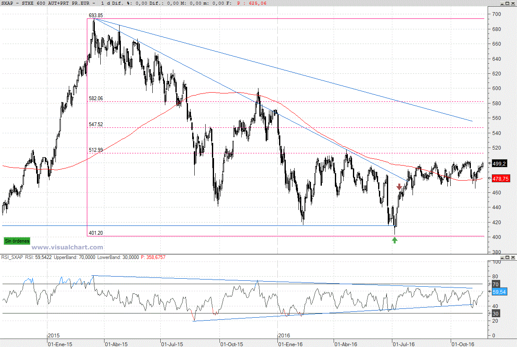
Task: Click the 600 value on price axis
Action: pyautogui.click(x=496, y=88)
